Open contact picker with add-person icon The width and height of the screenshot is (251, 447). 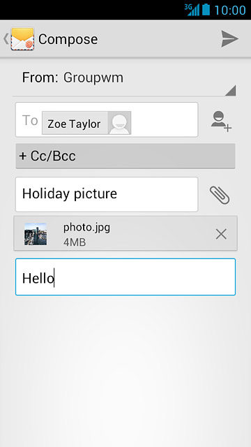pyautogui.click(x=221, y=121)
